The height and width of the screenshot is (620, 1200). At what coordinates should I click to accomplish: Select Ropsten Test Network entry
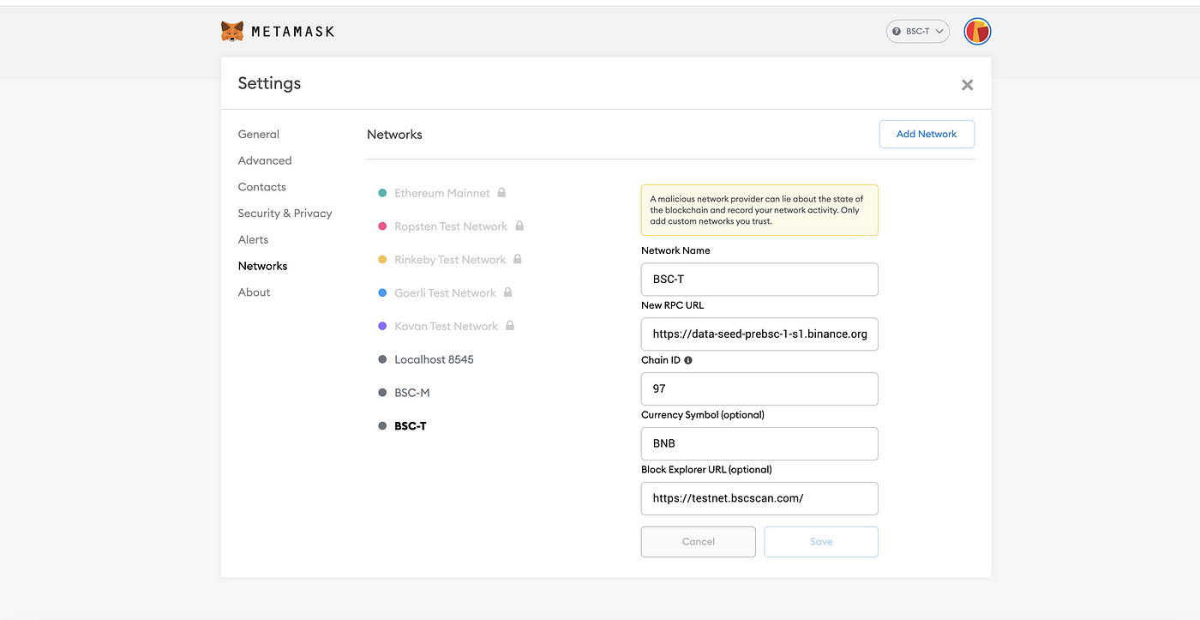(x=451, y=226)
